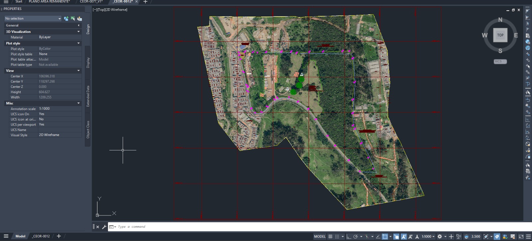Open the [2D Wireframe] visual style menu

116,10
